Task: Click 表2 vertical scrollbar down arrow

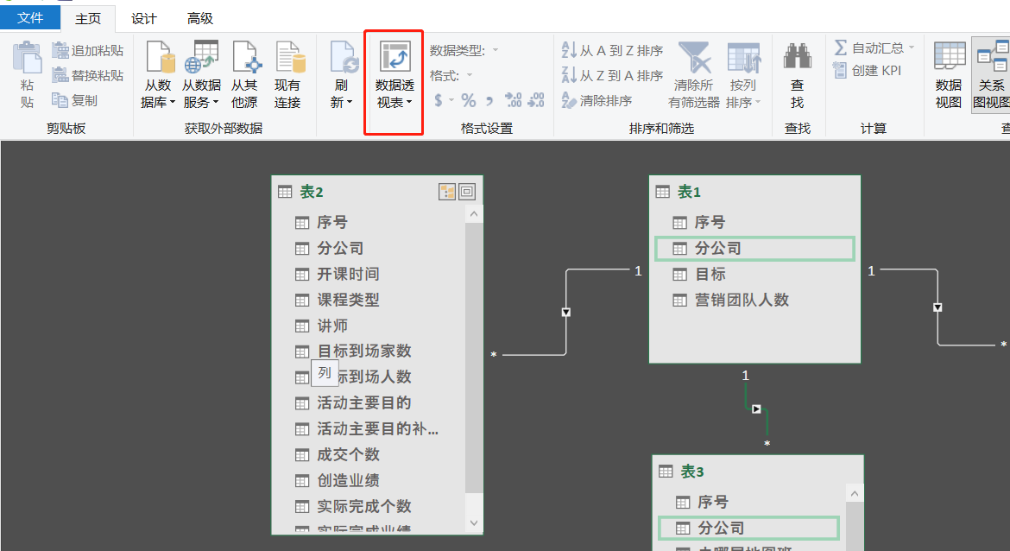Action: pos(474,522)
